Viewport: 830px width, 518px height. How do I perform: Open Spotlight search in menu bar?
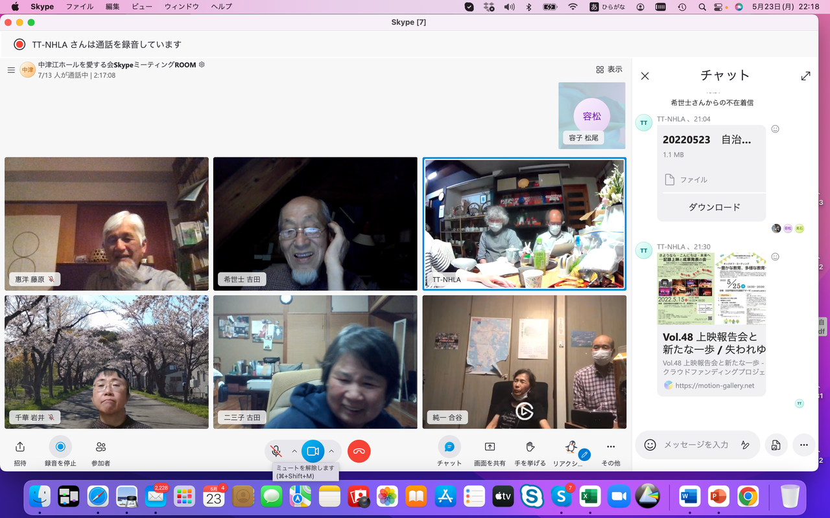(x=702, y=6)
